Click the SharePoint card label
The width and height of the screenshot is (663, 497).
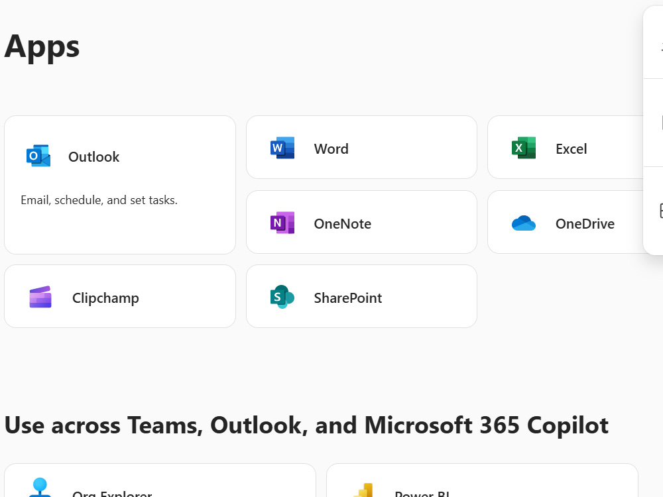(348, 298)
